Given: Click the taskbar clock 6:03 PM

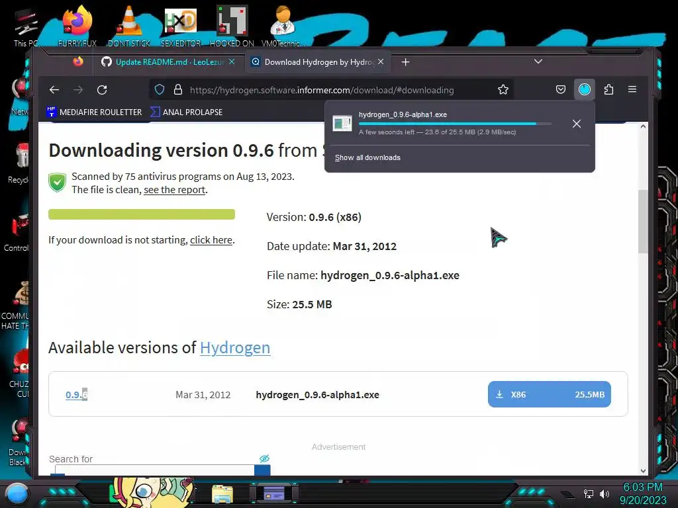Looking at the screenshot, I should click(642, 487).
